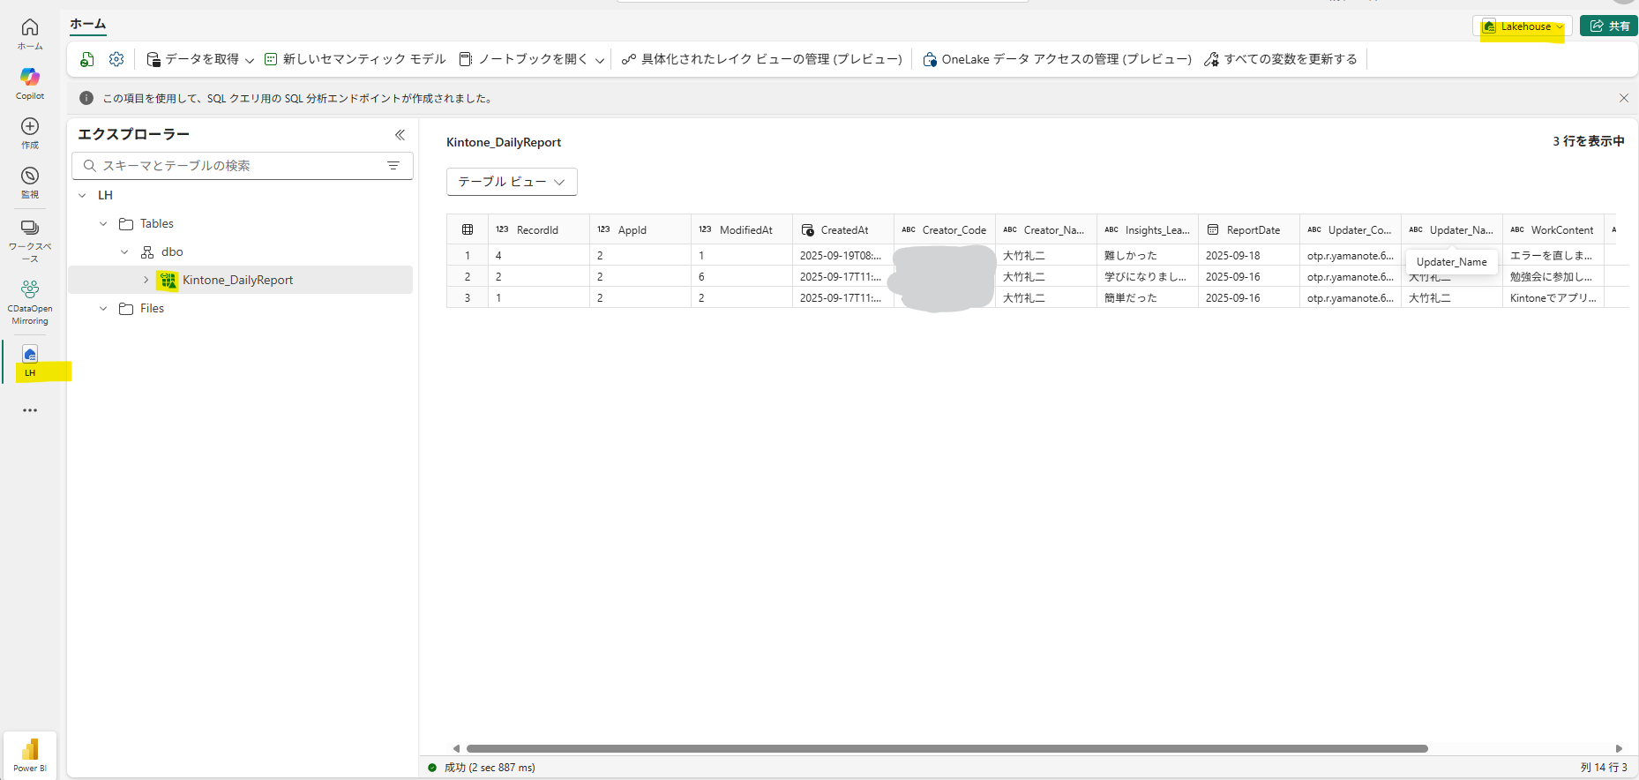Open the Lakehouse mode dropdown

(x=1523, y=26)
